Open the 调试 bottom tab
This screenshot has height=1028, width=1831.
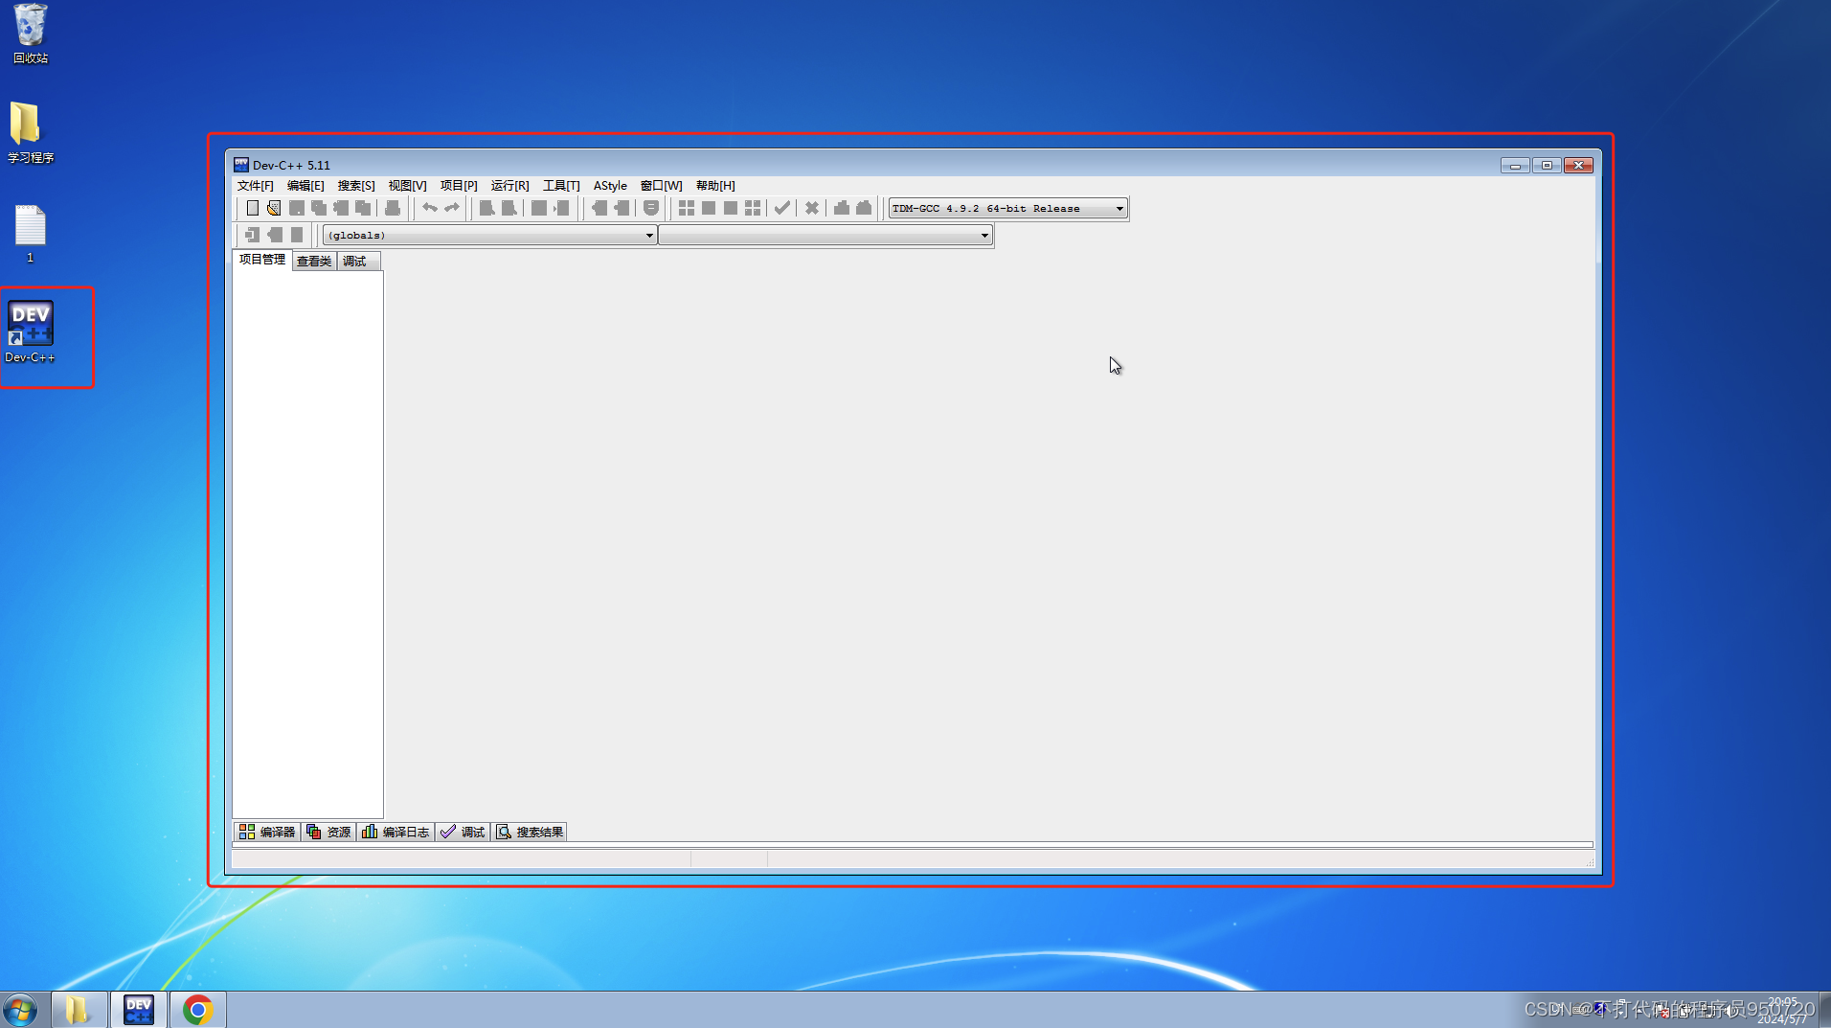[463, 832]
